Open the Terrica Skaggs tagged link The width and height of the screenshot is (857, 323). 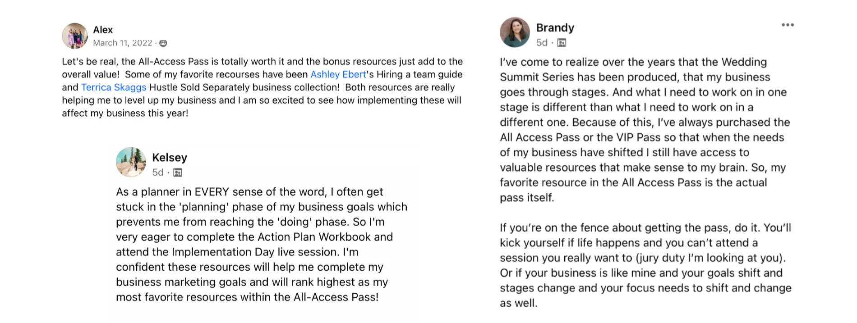(114, 87)
